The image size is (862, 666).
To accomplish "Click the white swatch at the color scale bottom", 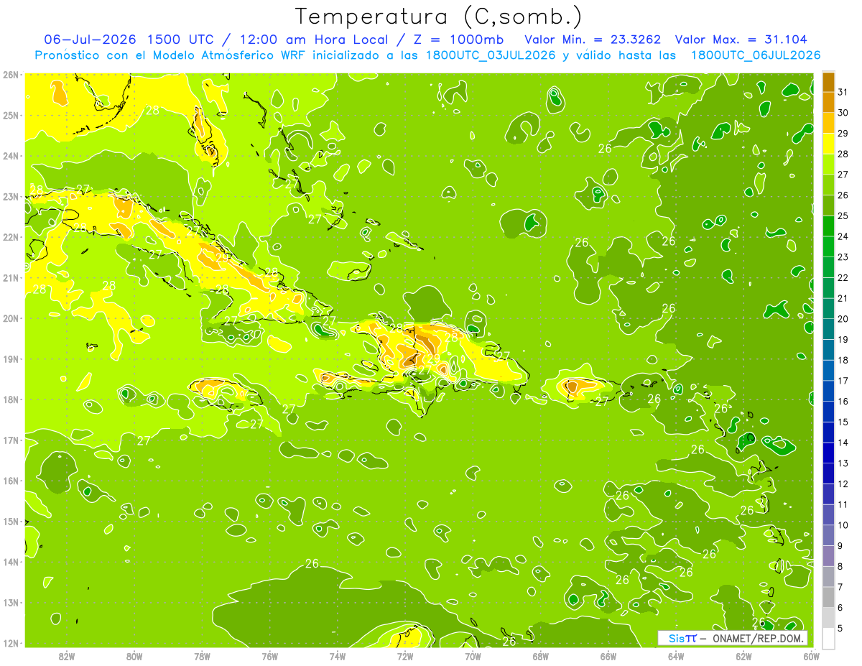I will click(x=828, y=638).
